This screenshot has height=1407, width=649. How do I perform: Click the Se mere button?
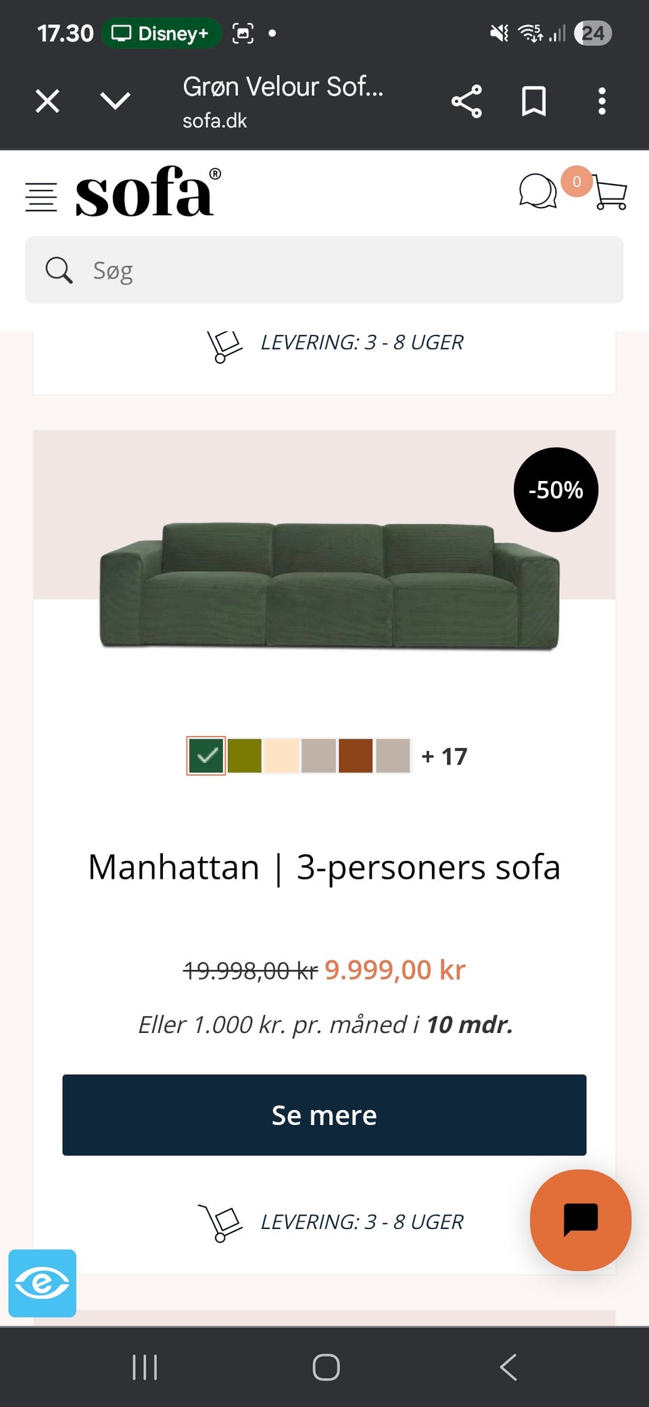tap(324, 1115)
